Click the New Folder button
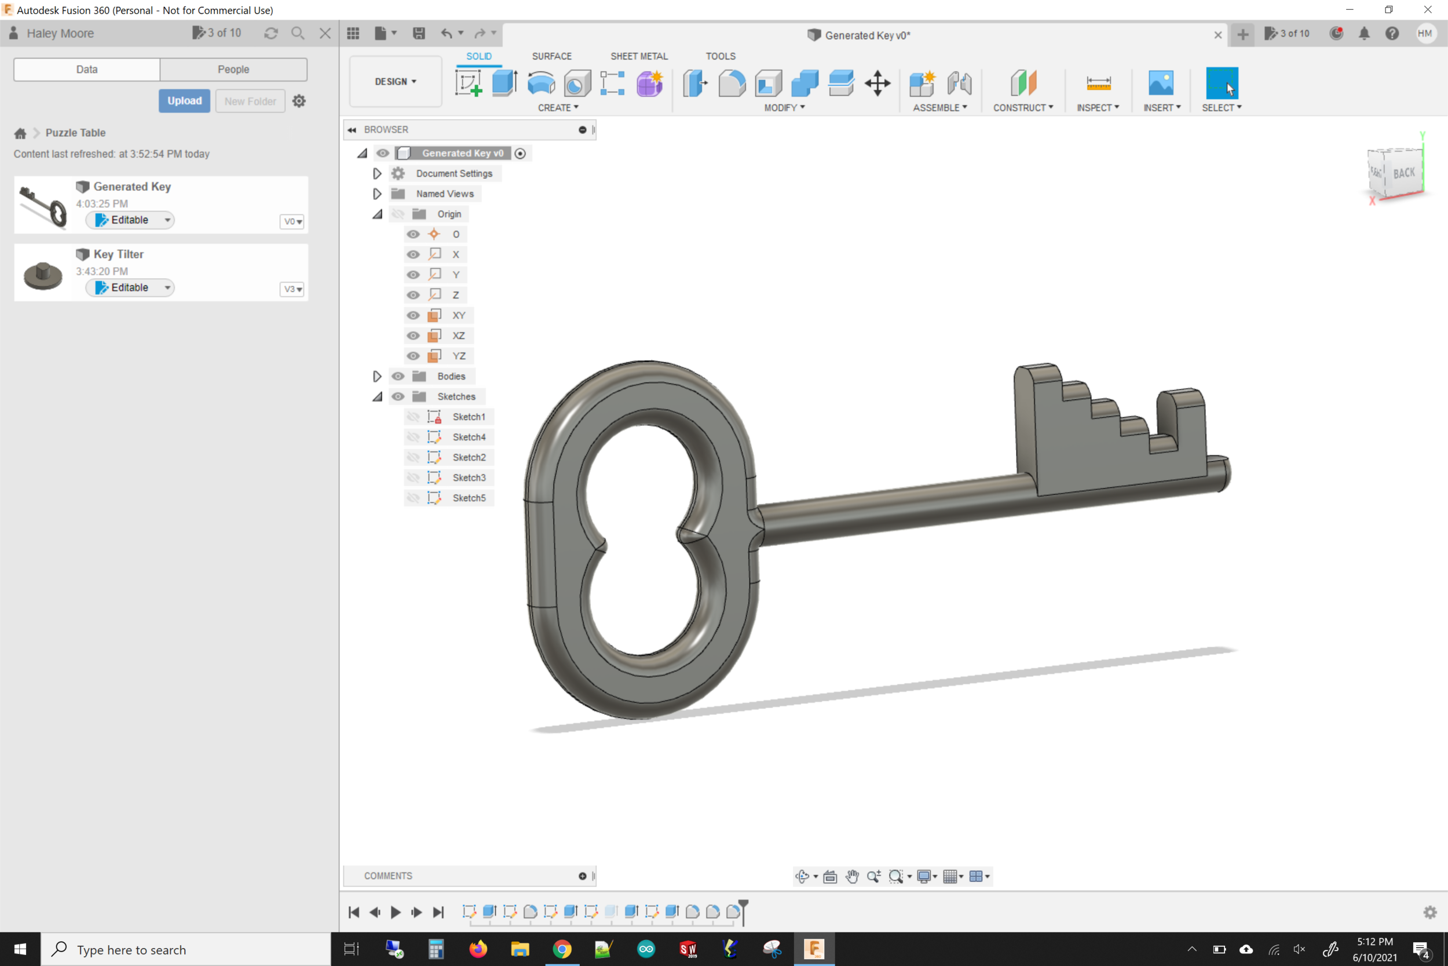The height and width of the screenshot is (966, 1448). pyautogui.click(x=250, y=100)
